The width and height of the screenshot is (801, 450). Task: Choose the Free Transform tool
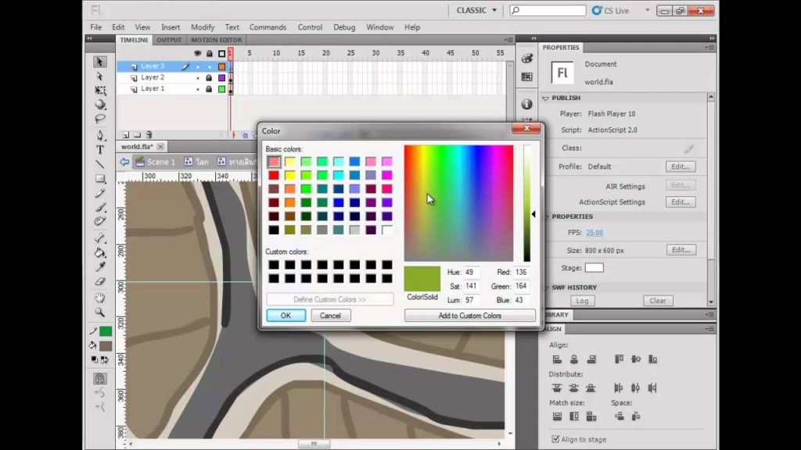click(100, 91)
